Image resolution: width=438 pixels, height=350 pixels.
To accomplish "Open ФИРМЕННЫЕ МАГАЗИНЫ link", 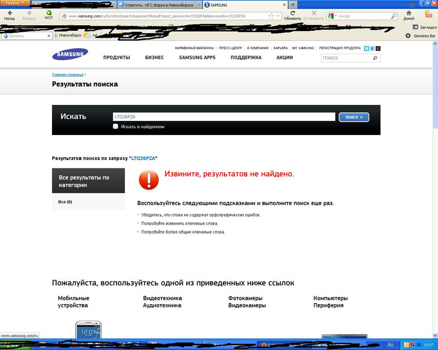I will [194, 48].
